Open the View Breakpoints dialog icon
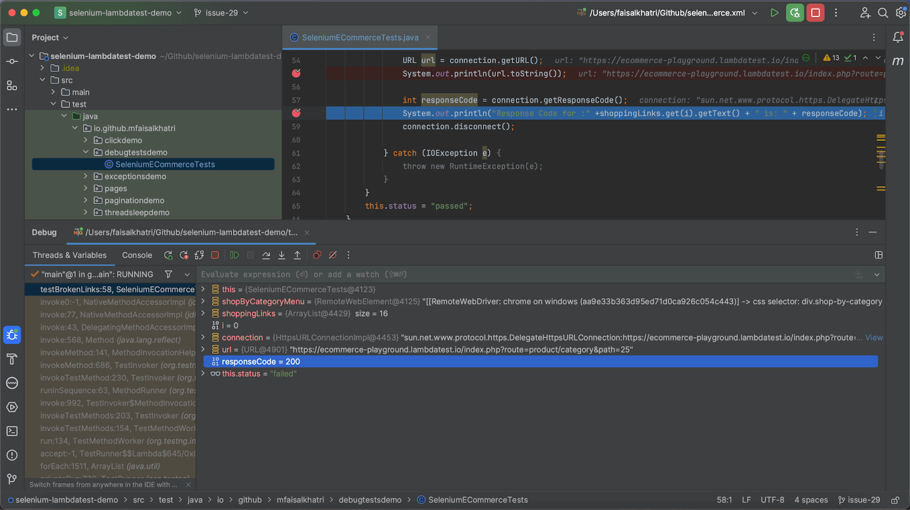Image resolution: width=910 pixels, height=510 pixels. coord(317,256)
